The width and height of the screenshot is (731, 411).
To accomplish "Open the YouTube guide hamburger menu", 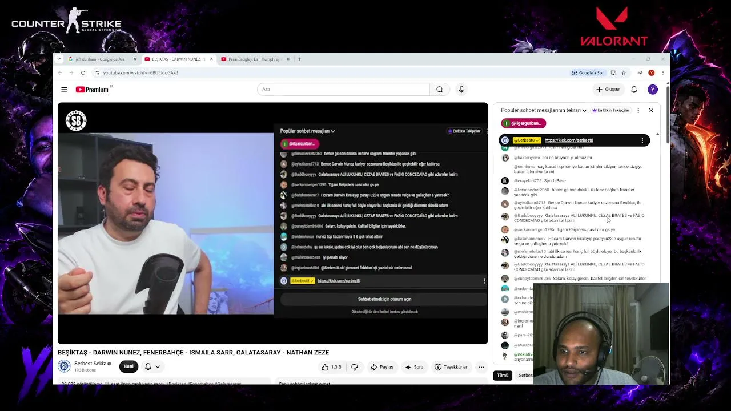I will pyautogui.click(x=64, y=90).
